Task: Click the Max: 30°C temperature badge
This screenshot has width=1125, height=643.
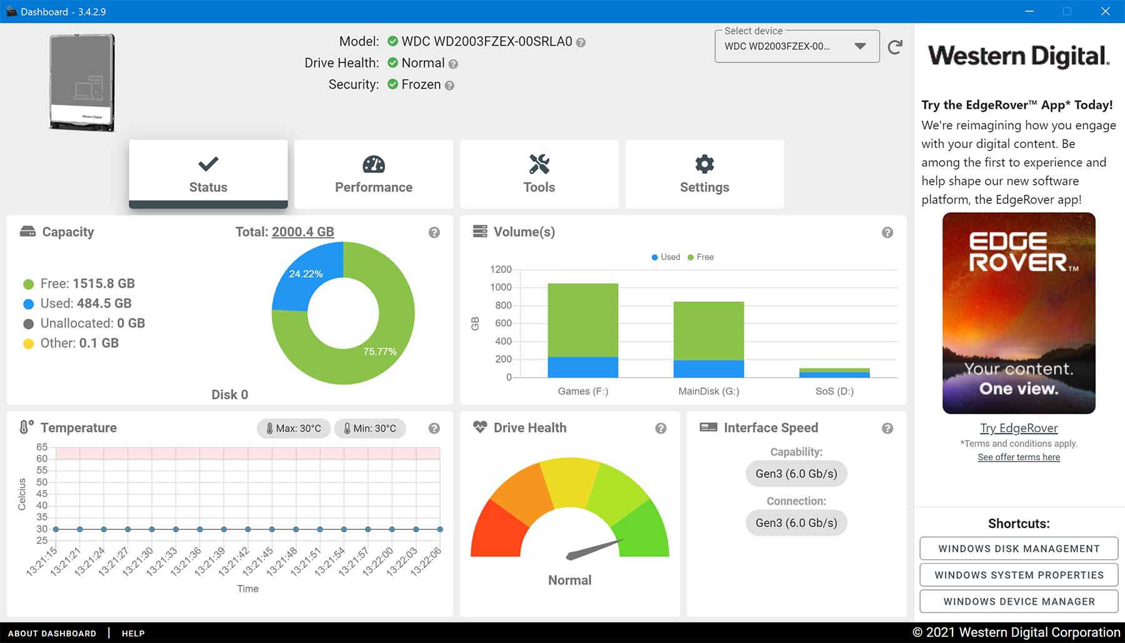Action: 294,428
